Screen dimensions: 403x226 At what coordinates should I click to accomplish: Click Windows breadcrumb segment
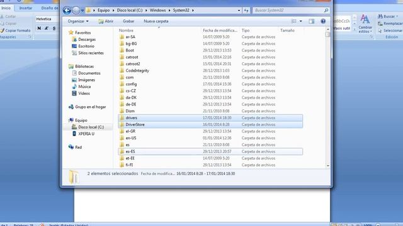coord(158,11)
